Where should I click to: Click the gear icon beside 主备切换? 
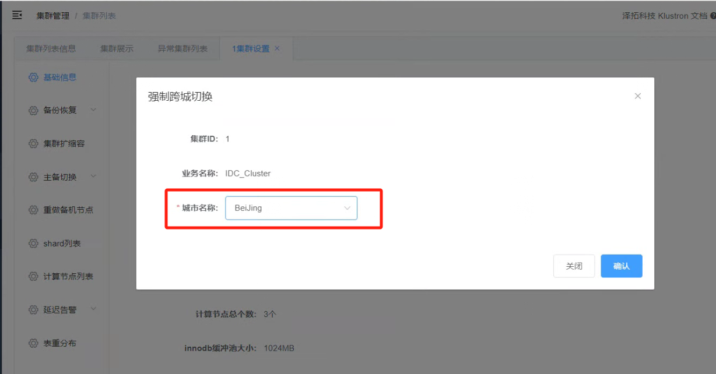33,177
